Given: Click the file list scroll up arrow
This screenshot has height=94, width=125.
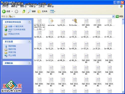Looking at the screenshot, I should pos(123,20).
